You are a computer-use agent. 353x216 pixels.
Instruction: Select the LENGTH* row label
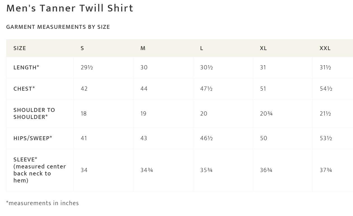pos(26,67)
